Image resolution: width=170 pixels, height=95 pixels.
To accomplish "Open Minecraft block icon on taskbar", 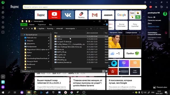I will pyautogui.click(x=35, y=92).
